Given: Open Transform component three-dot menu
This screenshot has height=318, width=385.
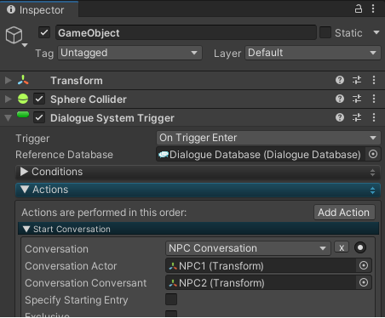Looking at the screenshot, I should 374,80.
